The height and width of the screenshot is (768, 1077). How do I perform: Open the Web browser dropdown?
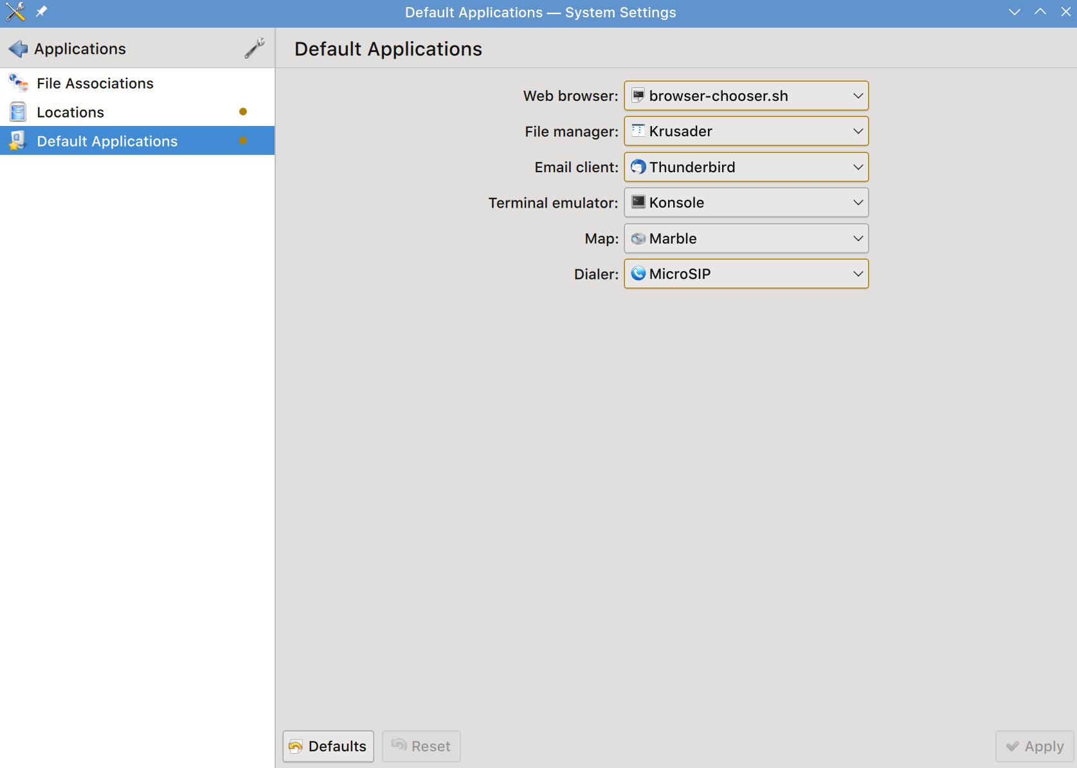click(x=746, y=96)
